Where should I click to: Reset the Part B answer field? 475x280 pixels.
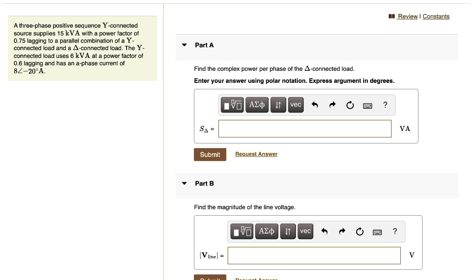coord(359,231)
